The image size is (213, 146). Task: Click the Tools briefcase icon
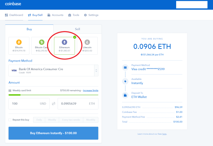[70, 15]
